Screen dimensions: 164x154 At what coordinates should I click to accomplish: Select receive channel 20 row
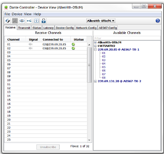[46, 120]
